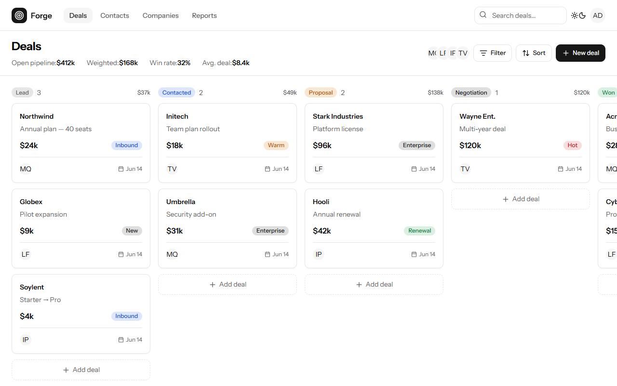Click the Open pipeline $412k stat
The height and width of the screenshot is (386, 617).
pos(43,63)
